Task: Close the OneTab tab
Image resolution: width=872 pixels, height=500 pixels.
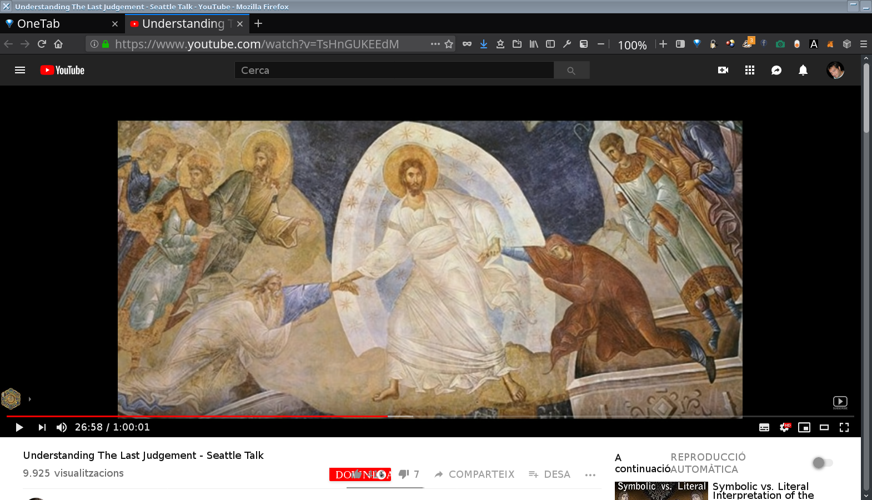Action: 115,24
